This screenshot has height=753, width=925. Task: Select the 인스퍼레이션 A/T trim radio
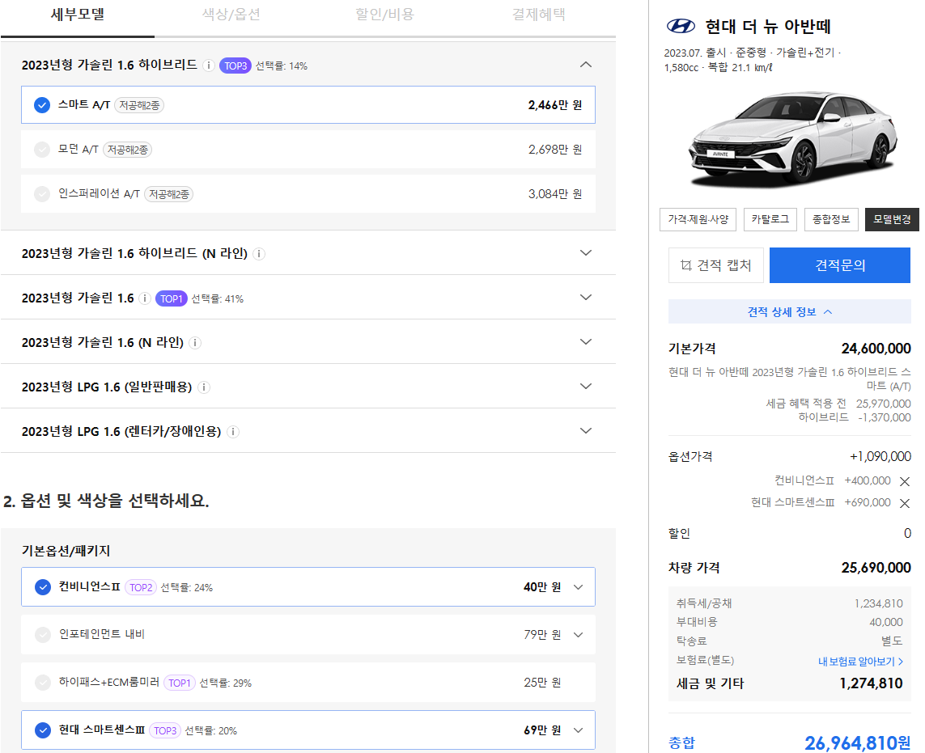(x=42, y=194)
